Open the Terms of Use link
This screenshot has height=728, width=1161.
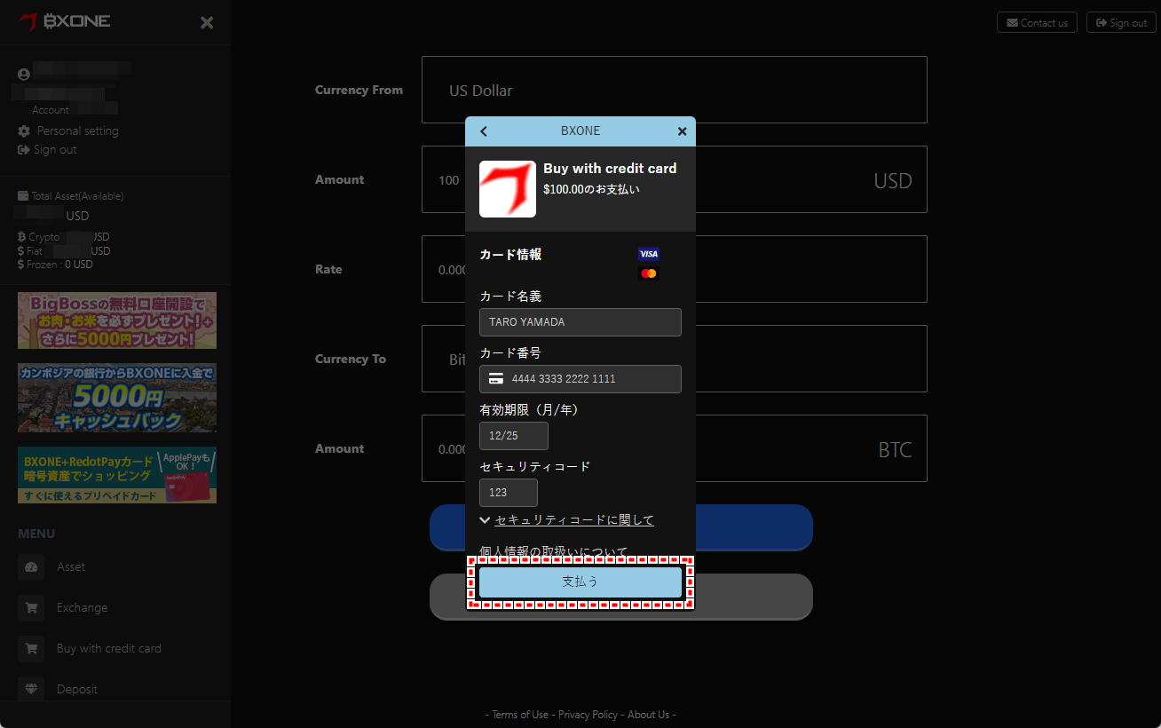tap(520, 715)
